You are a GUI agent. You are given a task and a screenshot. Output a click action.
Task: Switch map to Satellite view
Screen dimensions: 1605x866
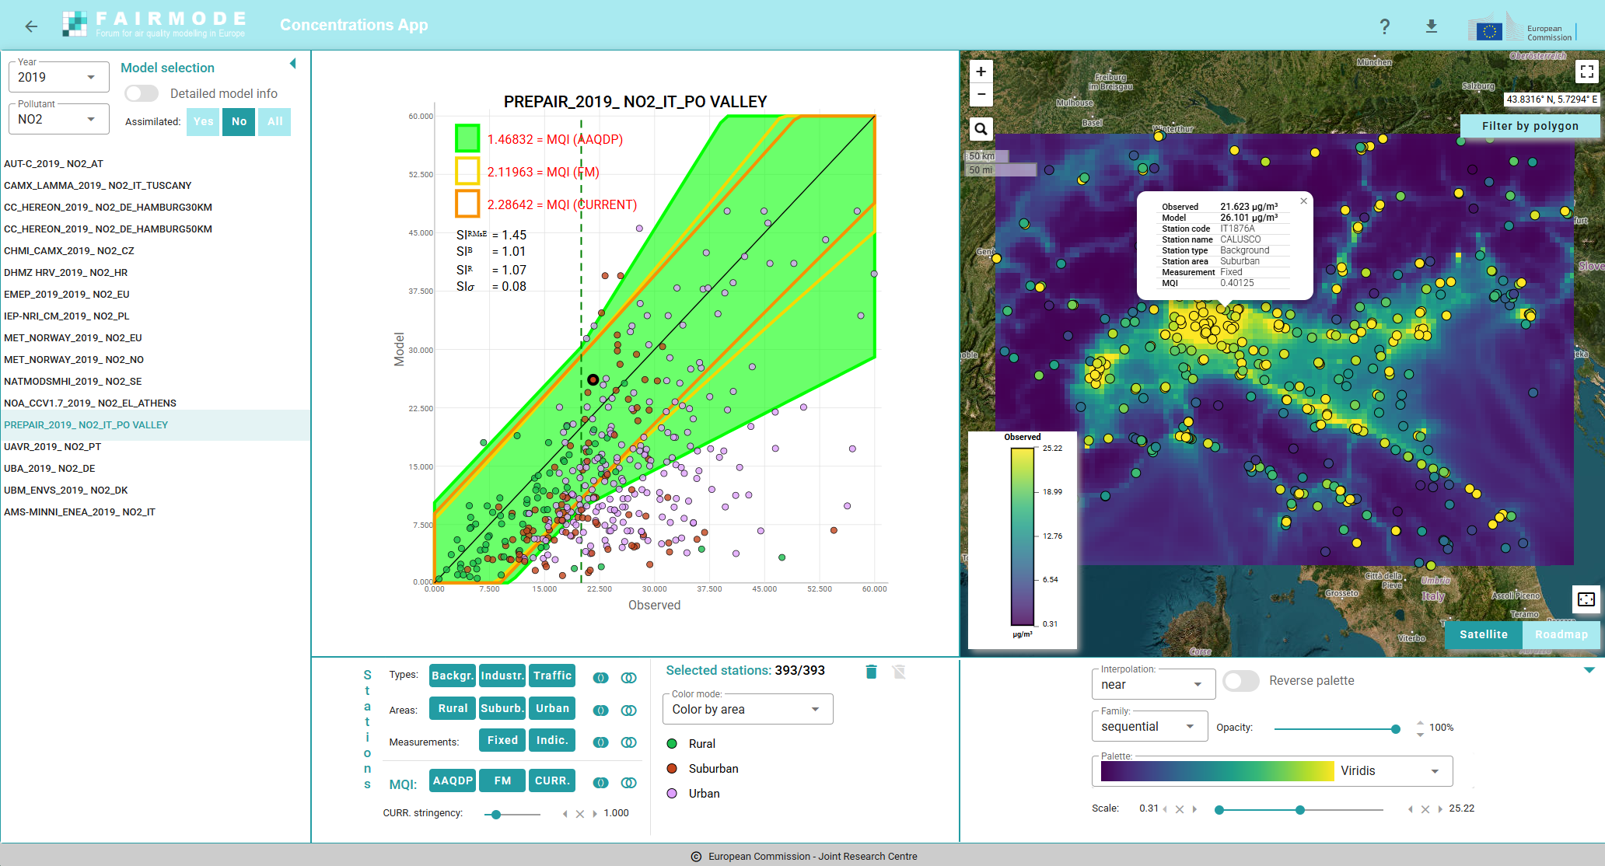click(x=1484, y=634)
